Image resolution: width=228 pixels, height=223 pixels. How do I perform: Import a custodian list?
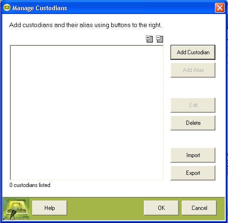[x=193, y=155]
